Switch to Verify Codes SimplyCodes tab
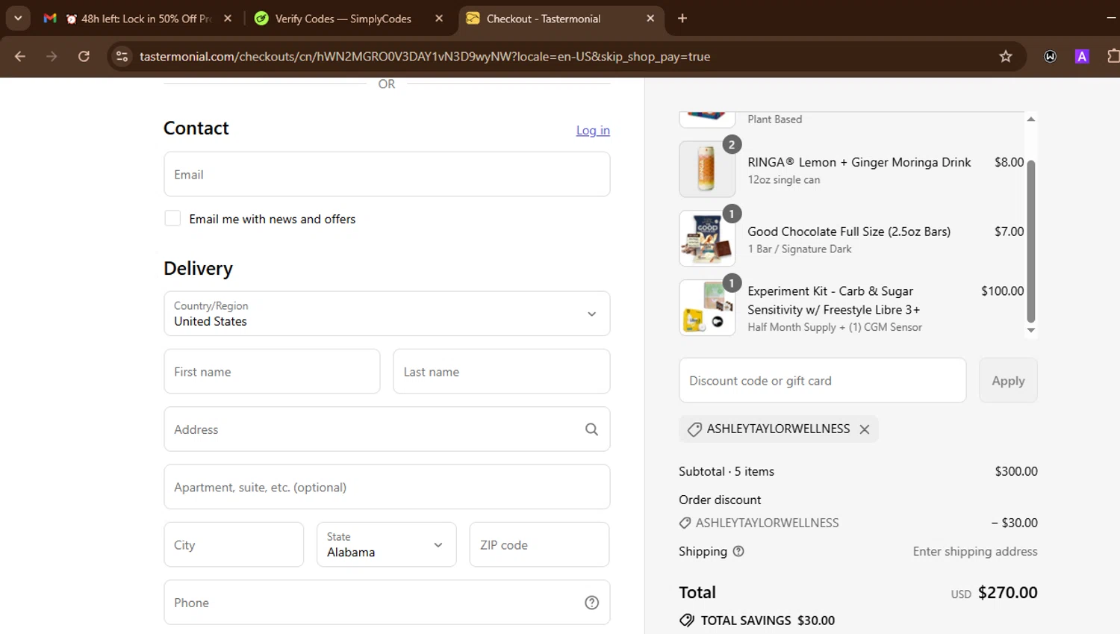The width and height of the screenshot is (1120, 634). point(343,19)
